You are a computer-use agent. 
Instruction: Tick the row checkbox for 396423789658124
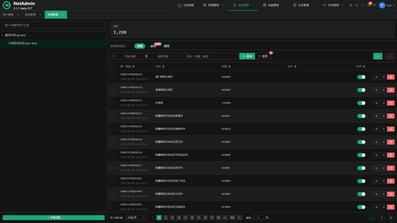pyautogui.click(x=112, y=77)
